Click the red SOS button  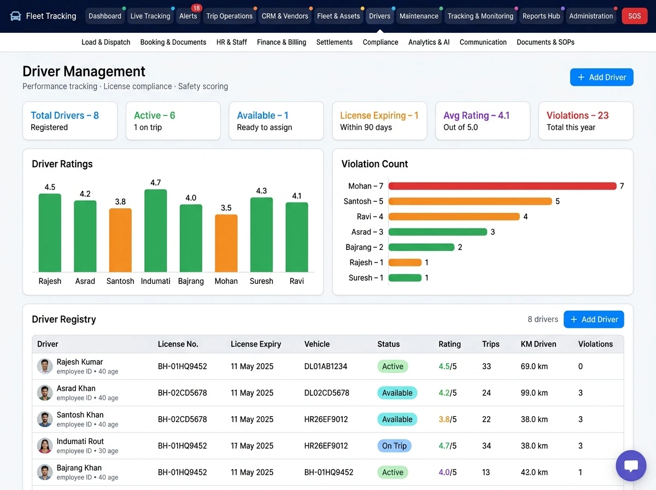[x=634, y=16]
